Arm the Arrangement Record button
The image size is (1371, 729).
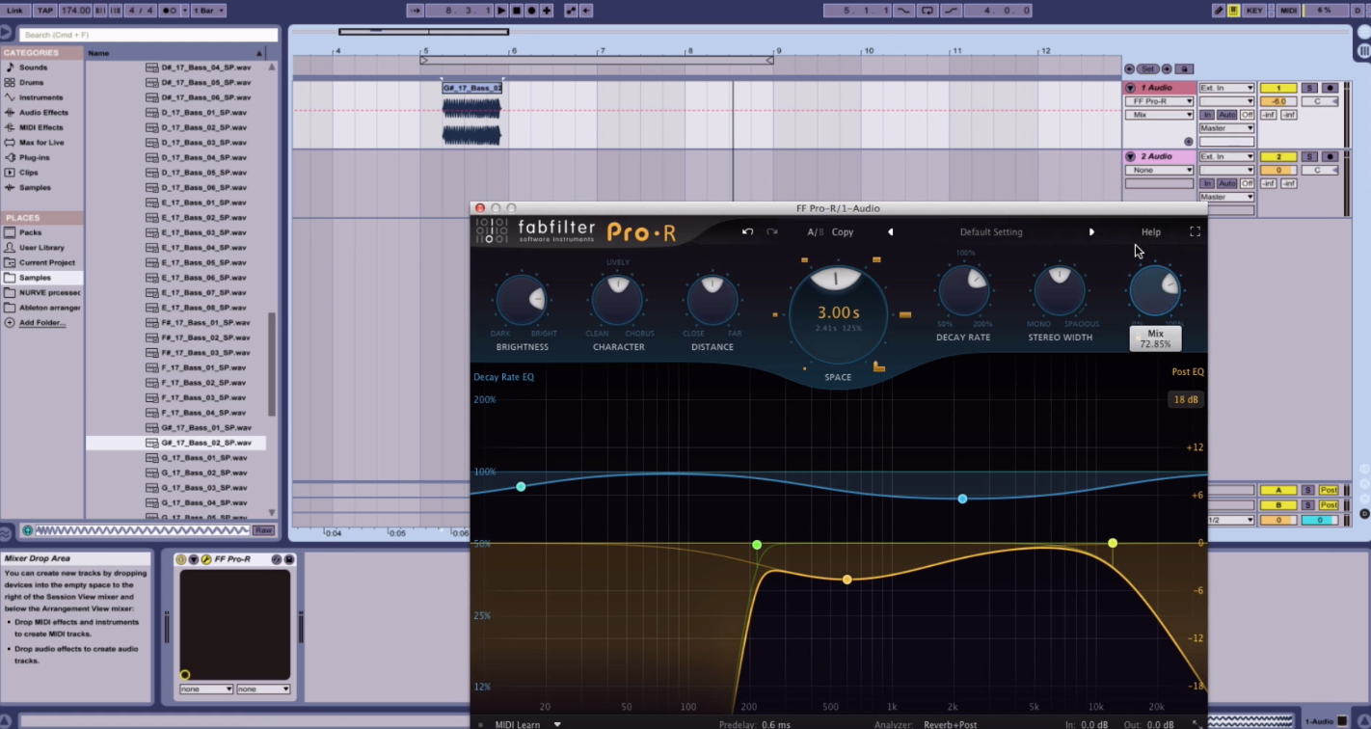[531, 11]
